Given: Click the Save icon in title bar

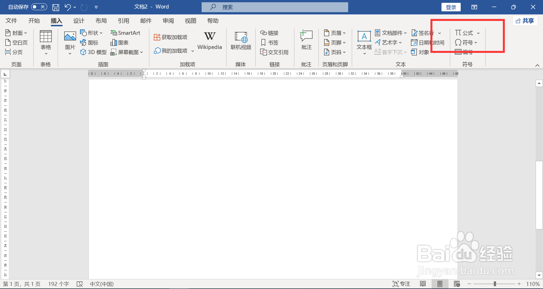Looking at the screenshot, I should tap(56, 7).
